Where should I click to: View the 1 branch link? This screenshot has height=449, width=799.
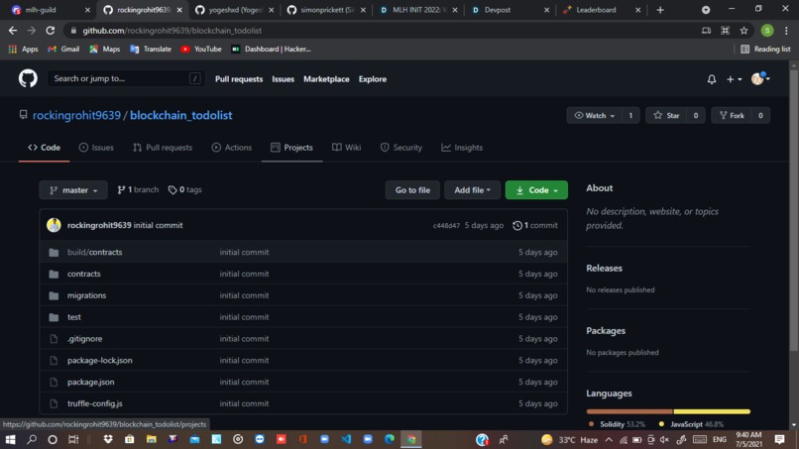click(138, 189)
